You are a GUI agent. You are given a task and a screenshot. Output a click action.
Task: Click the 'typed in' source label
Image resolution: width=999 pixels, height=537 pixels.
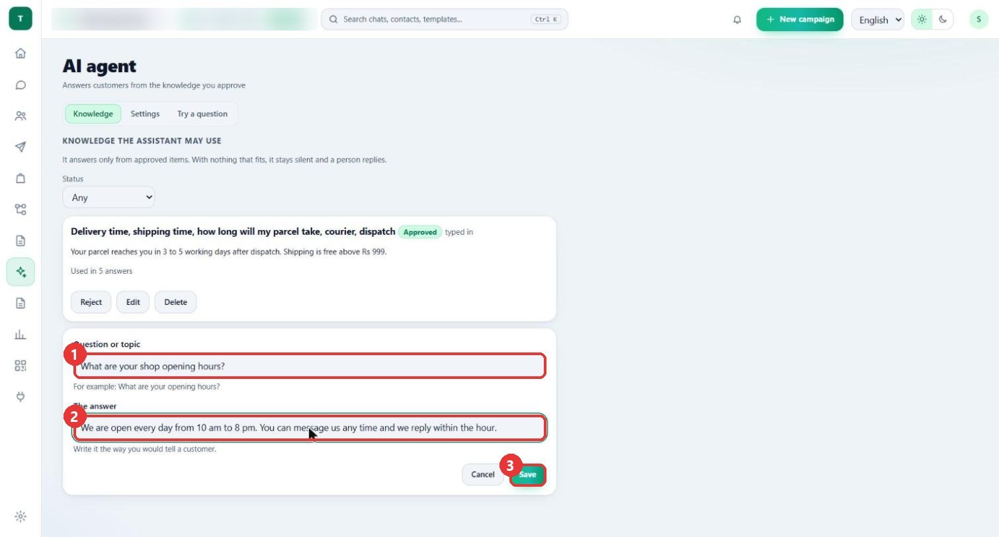tap(459, 232)
